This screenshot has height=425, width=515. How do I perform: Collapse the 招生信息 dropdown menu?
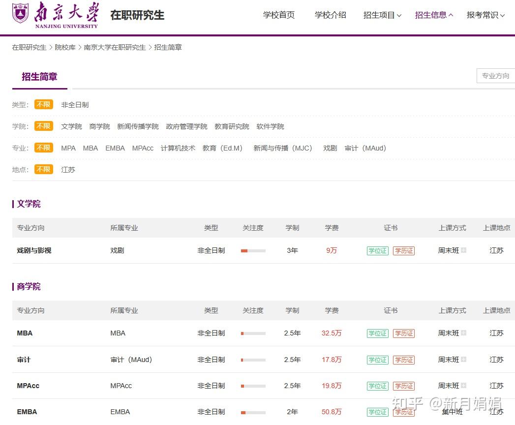(434, 15)
